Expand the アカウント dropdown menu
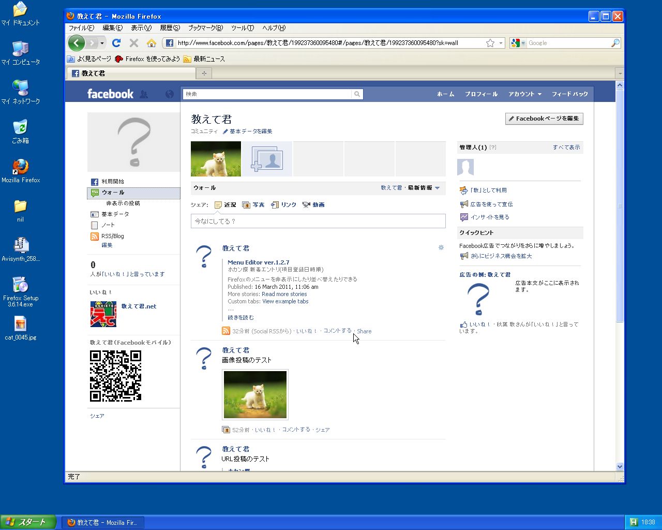 524,94
